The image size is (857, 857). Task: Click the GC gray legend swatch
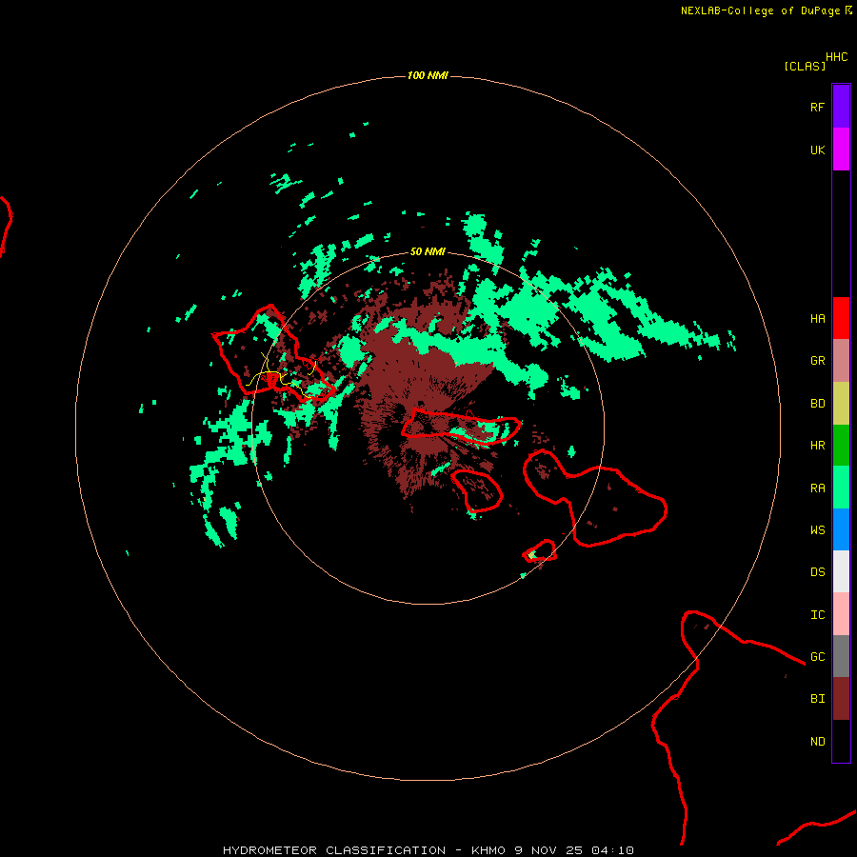point(841,656)
